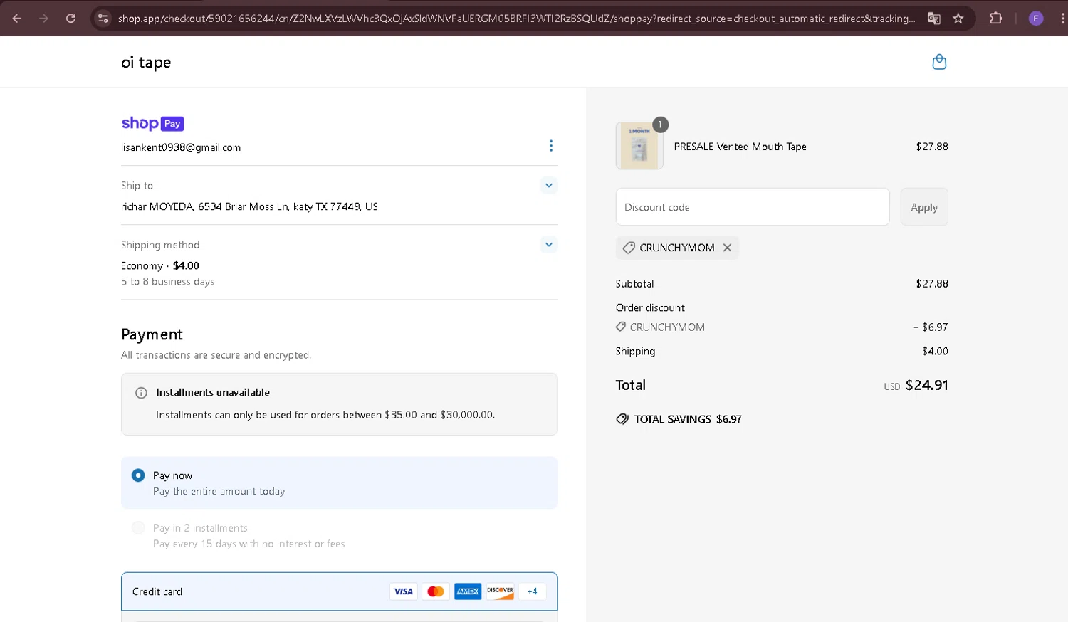Open the account options three-dot menu
The image size is (1068, 622).
(550, 146)
